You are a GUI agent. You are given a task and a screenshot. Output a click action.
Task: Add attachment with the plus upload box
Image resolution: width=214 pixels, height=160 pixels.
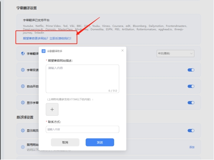click(x=52, y=110)
